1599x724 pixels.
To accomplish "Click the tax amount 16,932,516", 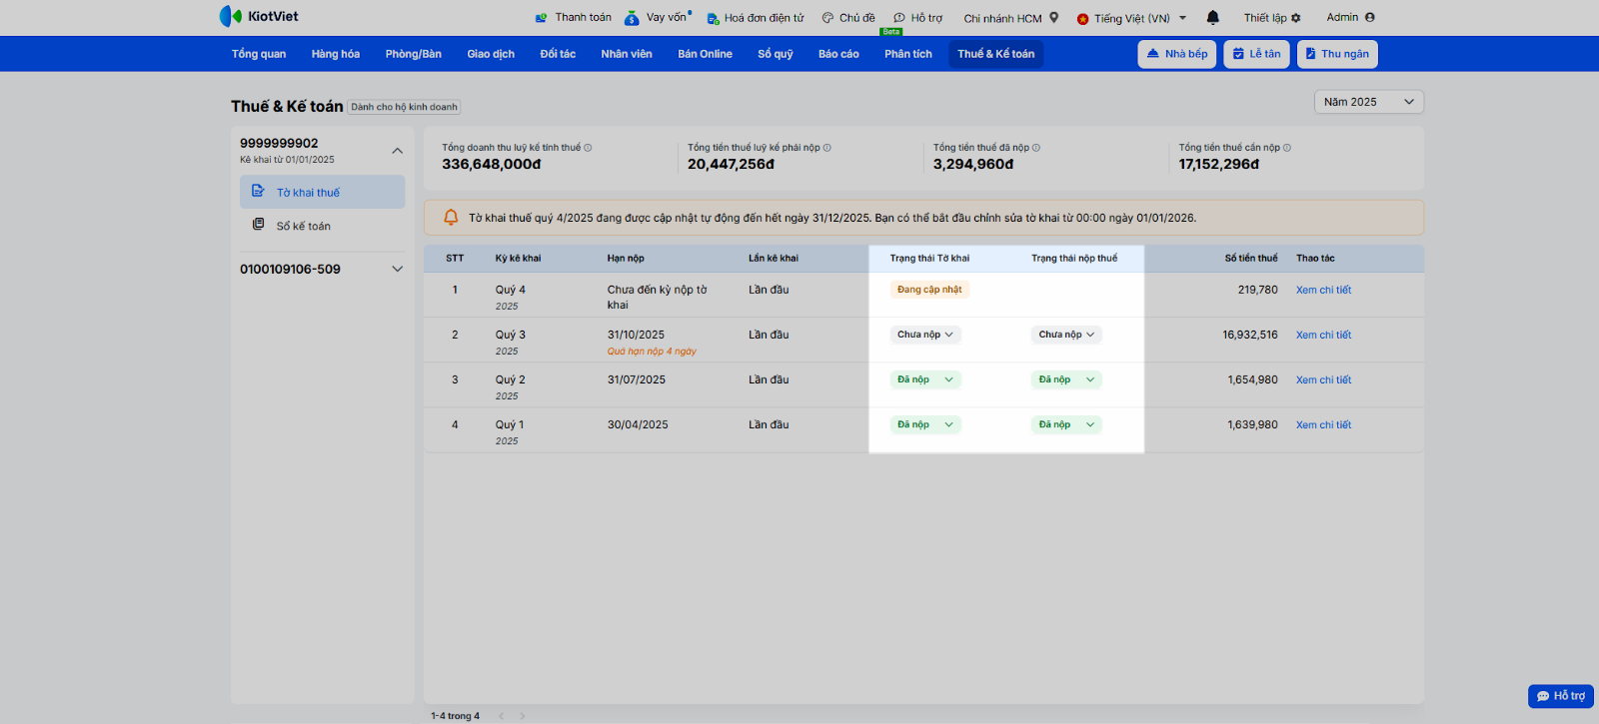I will (1250, 335).
